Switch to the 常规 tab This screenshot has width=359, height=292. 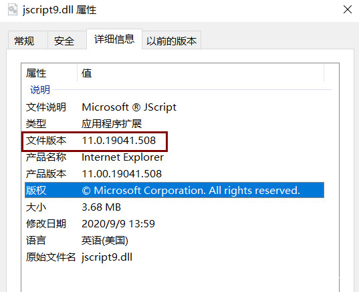[24, 41]
